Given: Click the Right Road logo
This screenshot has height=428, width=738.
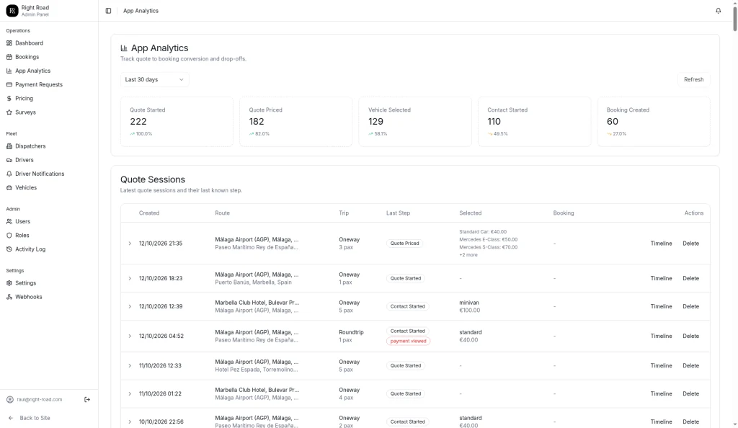Looking at the screenshot, I should 12,11.
